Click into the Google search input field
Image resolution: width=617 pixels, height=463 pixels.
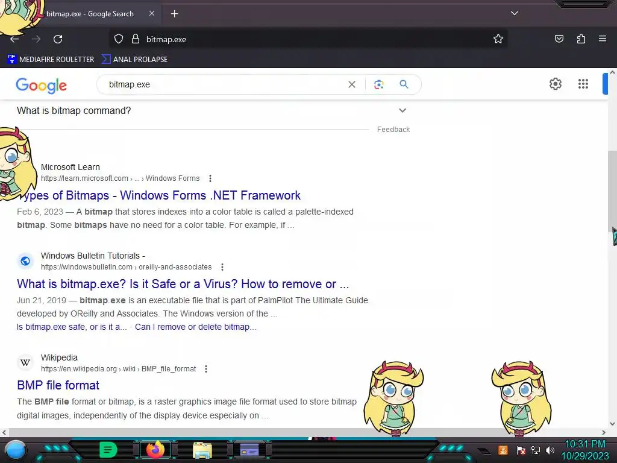tap(224, 84)
